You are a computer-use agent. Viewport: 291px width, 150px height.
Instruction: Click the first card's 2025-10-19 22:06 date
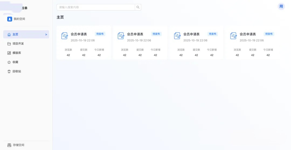(83, 40)
